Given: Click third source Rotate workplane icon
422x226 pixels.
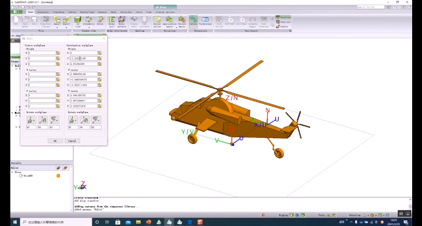Looking at the screenshot, I should pyautogui.click(x=54, y=120).
